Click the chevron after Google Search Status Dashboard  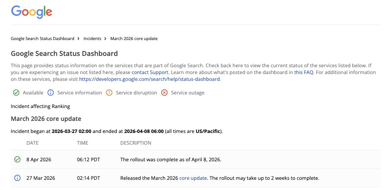pyautogui.click(x=78, y=39)
